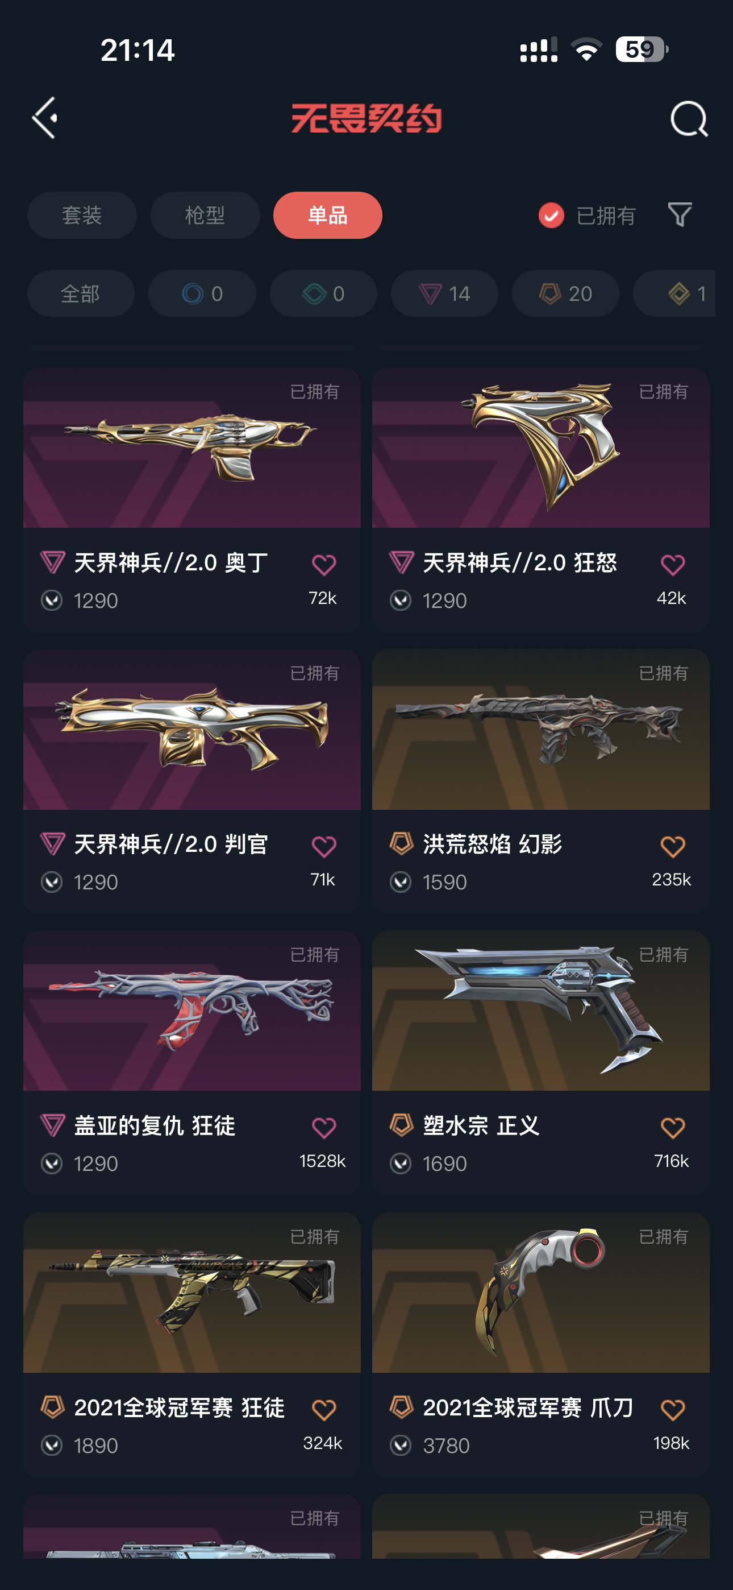Select the 单品 tab

(x=328, y=216)
